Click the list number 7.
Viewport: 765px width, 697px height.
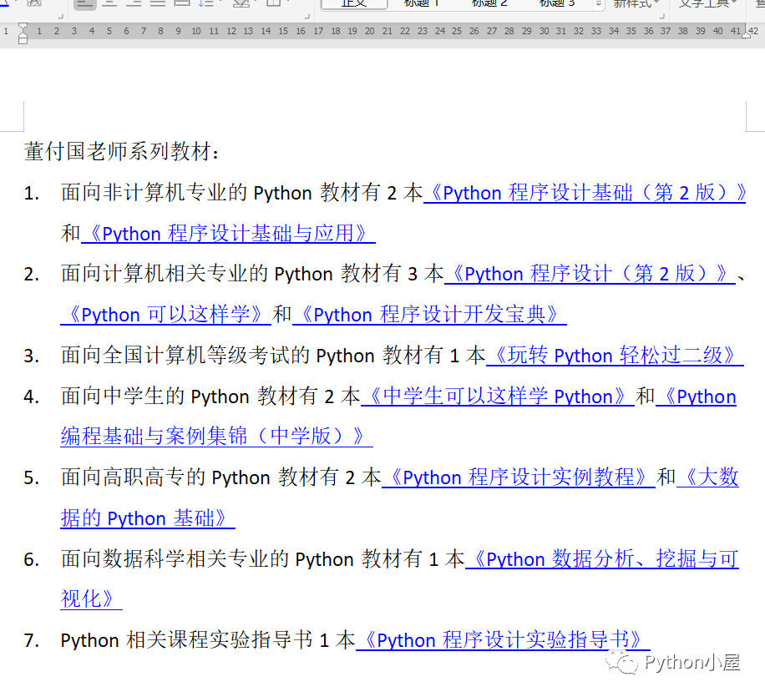[31, 640]
